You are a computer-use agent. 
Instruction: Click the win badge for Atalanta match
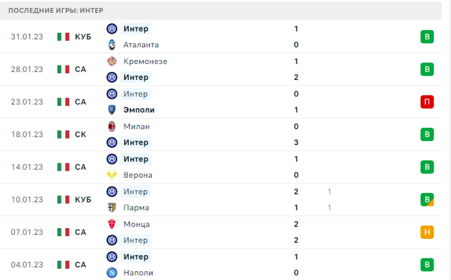pyautogui.click(x=427, y=37)
